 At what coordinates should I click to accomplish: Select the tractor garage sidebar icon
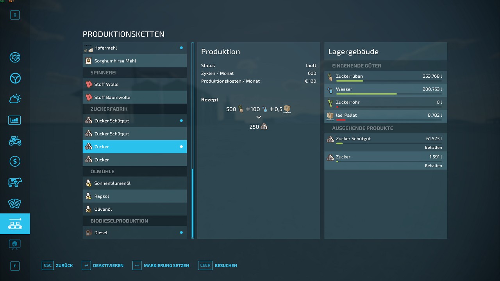coord(15,140)
